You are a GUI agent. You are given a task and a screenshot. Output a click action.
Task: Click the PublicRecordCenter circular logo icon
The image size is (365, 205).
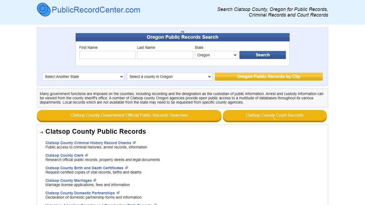tap(44, 10)
